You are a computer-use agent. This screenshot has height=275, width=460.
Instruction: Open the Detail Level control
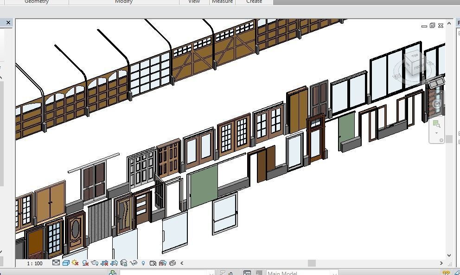pos(57,263)
